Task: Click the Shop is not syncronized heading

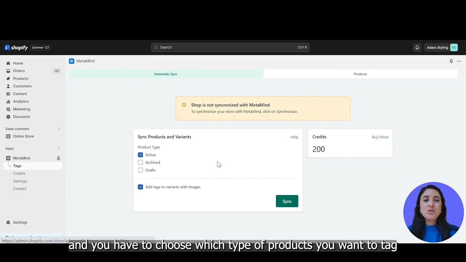Action: tap(230, 105)
